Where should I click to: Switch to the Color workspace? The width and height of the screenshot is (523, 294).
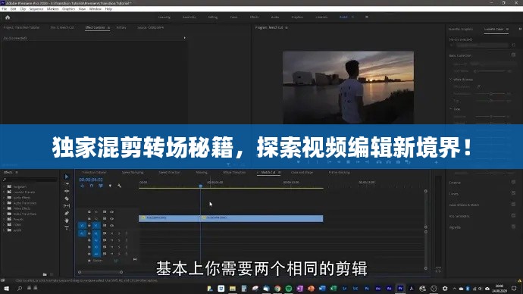click(233, 17)
